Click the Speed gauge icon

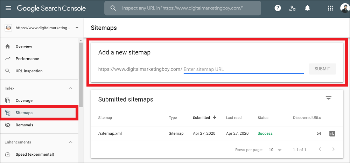(8, 155)
